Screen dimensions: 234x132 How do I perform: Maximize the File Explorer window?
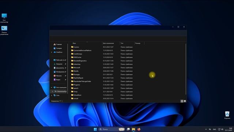pos(178,27)
